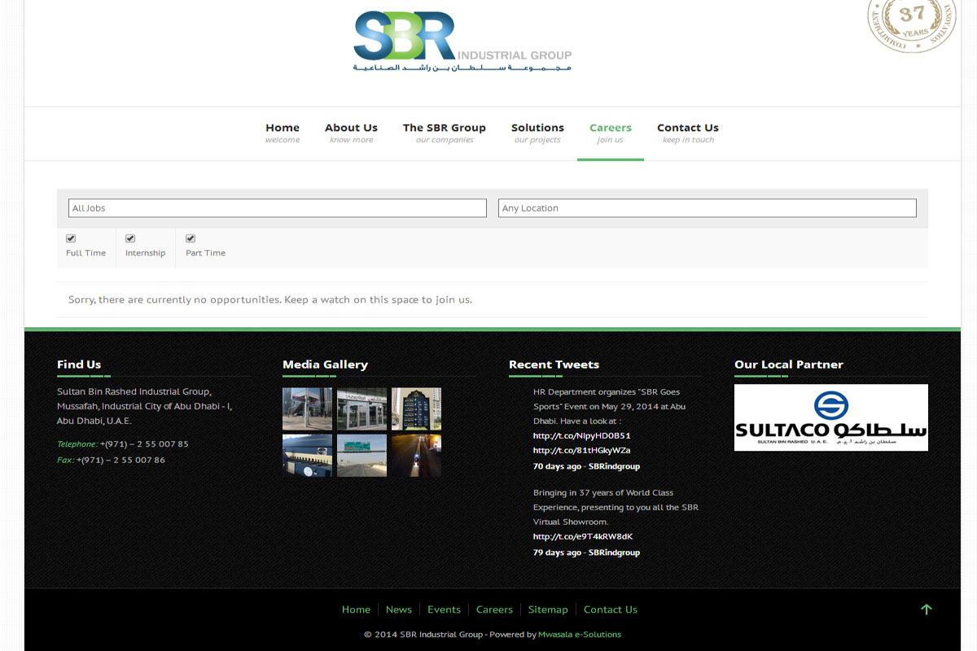Uncheck the Full Time checkbox

[71, 238]
